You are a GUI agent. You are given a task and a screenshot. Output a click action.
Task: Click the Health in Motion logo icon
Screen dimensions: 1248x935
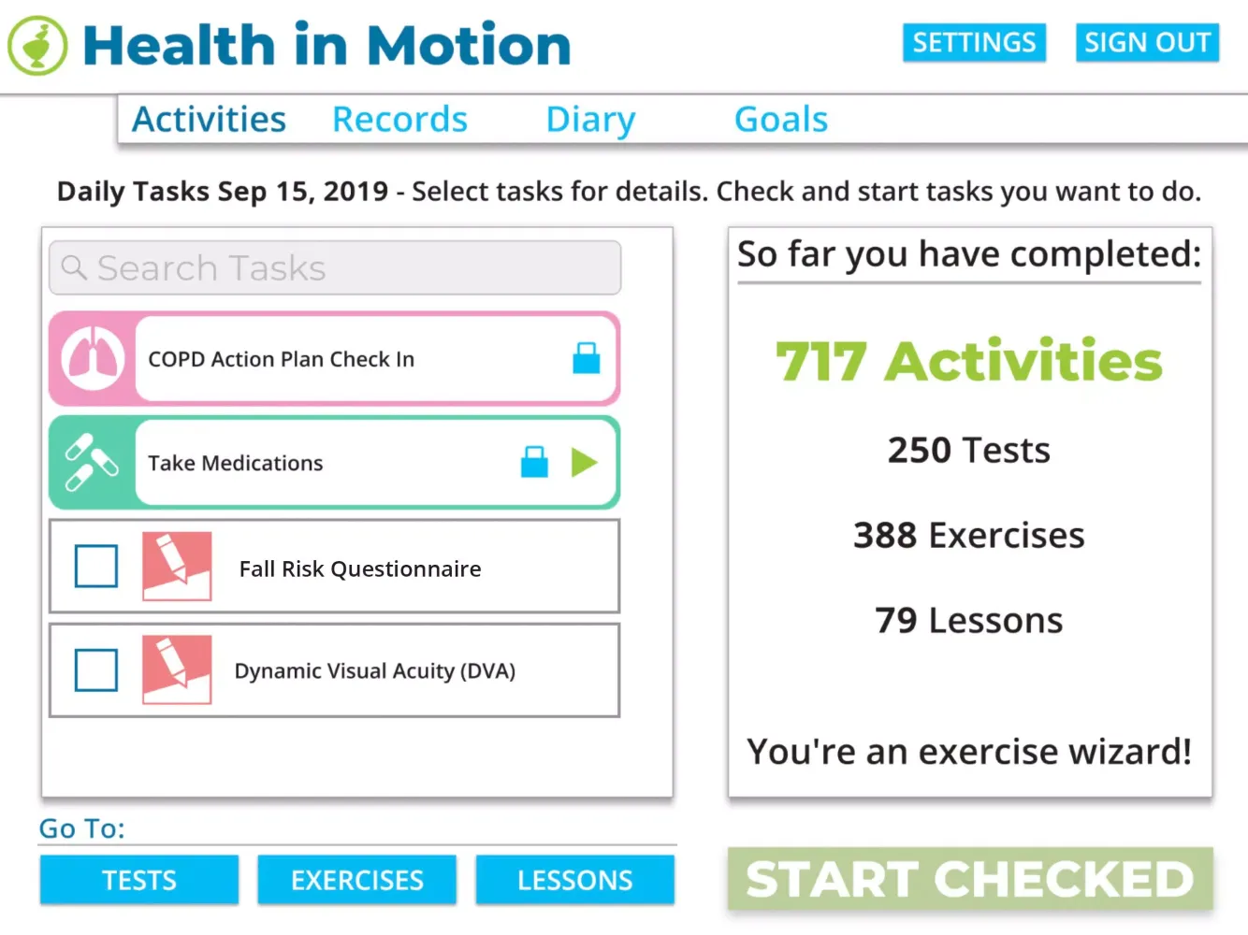(x=37, y=45)
